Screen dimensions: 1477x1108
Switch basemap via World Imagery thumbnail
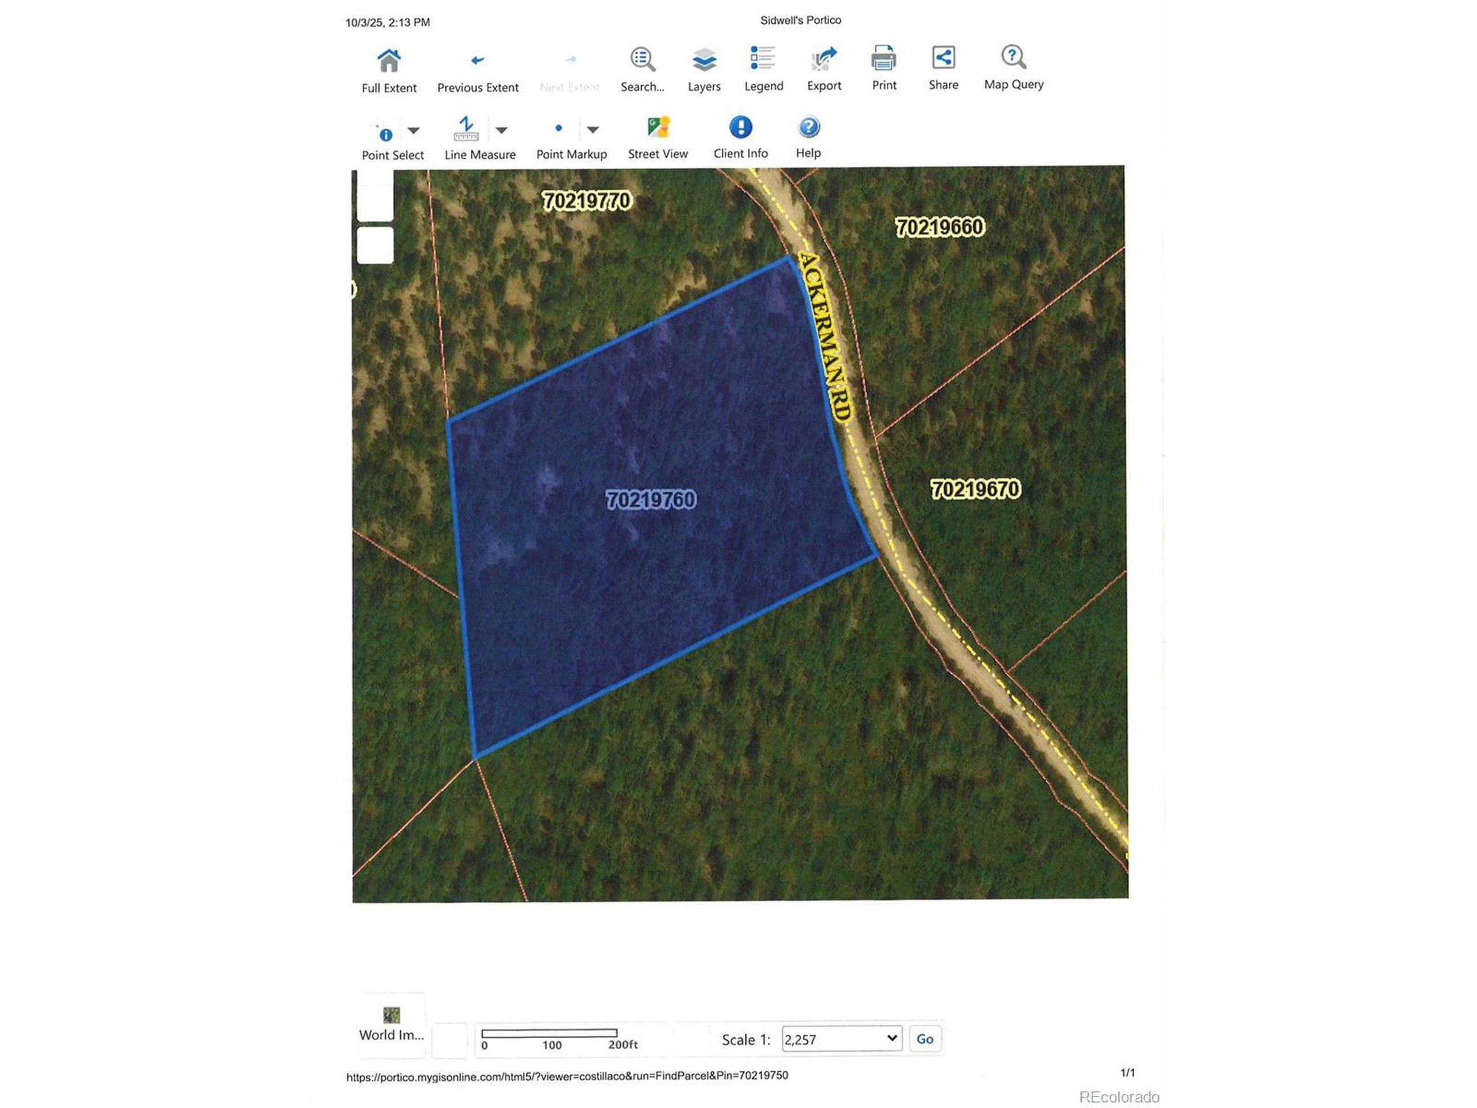click(x=391, y=1015)
